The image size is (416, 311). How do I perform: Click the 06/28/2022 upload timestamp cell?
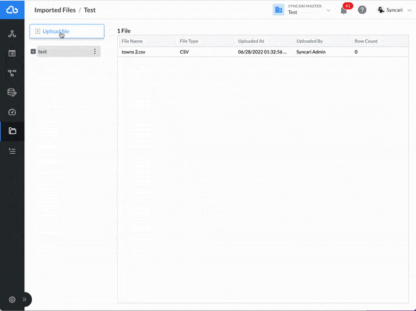pyautogui.click(x=262, y=52)
